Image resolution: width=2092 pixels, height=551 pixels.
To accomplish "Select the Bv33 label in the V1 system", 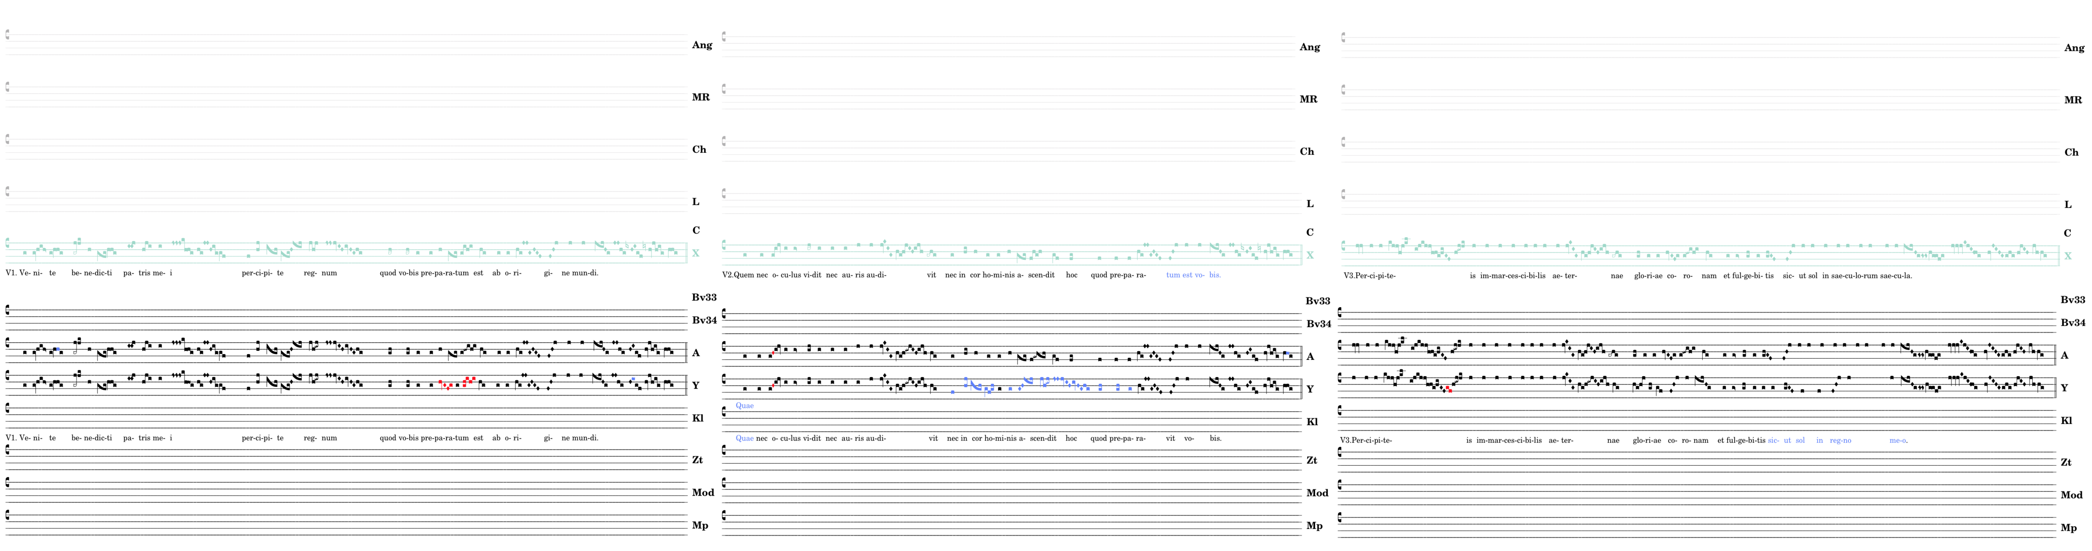I will click(703, 298).
